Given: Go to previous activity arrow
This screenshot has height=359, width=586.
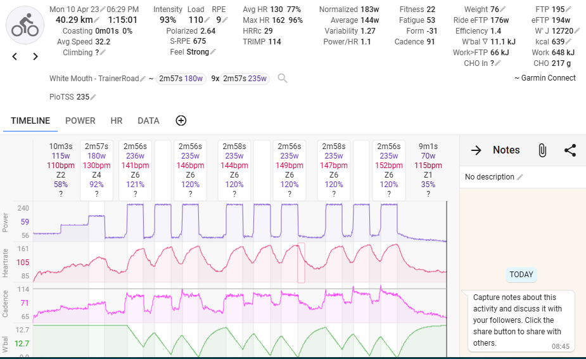Looking at the screenshot, I should pyautogui.click(x=15, y=56).
